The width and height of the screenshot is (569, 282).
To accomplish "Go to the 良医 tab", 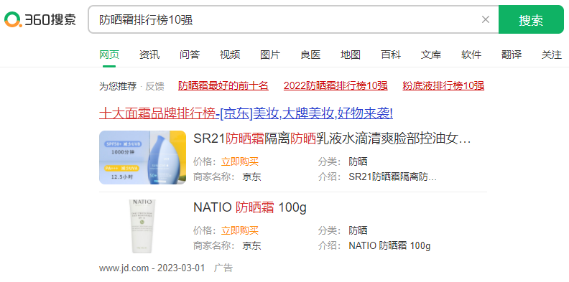I will [310, 55].
